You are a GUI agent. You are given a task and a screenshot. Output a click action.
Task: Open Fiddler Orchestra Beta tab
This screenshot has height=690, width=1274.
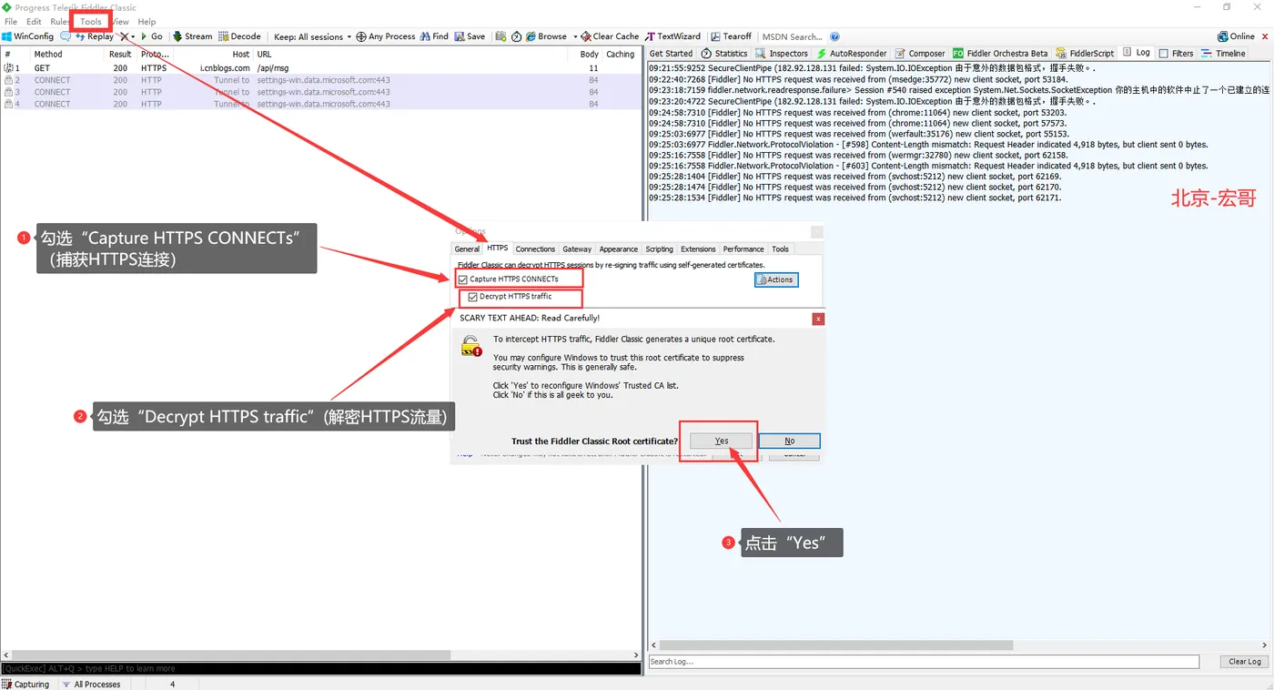tap(1000, 54)
